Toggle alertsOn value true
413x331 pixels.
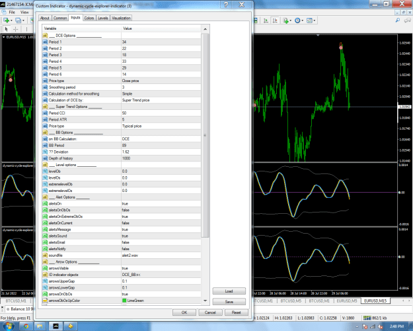[x=161, y=203]
